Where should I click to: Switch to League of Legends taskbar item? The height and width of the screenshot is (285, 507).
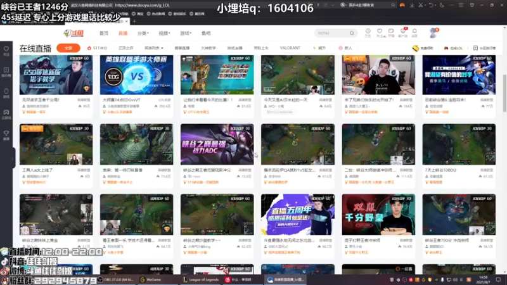(201, 279)
